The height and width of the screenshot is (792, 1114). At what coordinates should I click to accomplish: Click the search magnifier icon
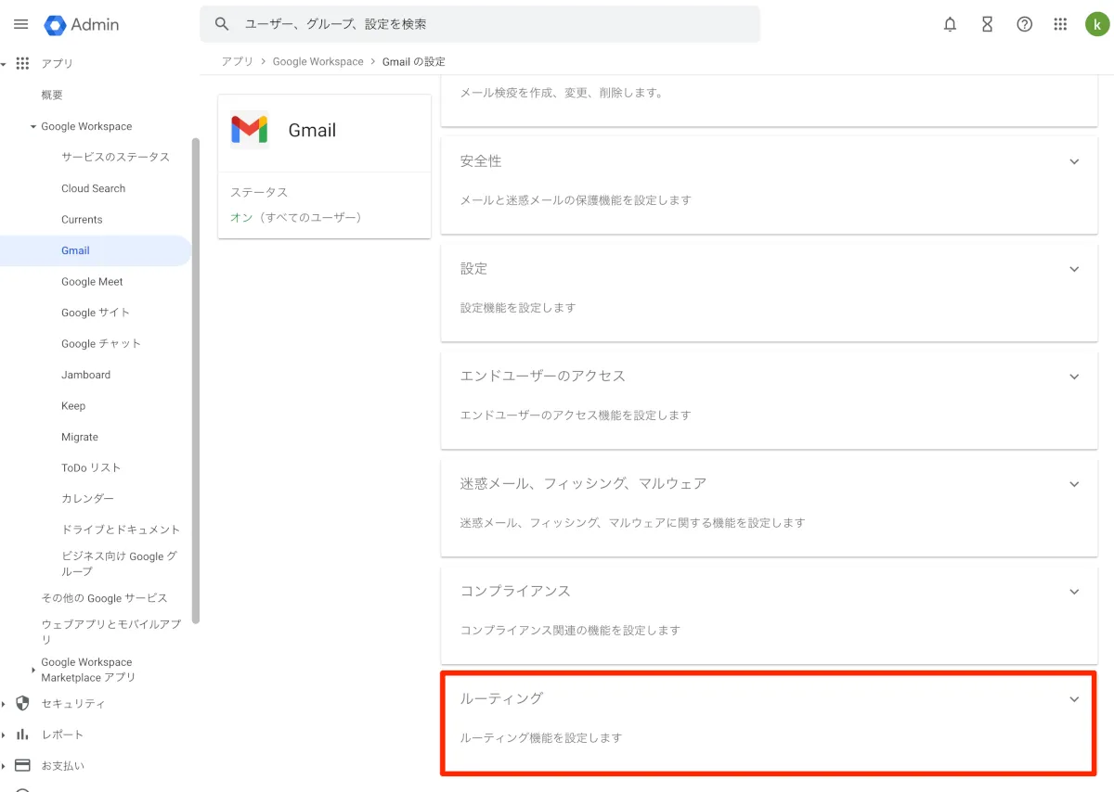pyautogui.click(x=222, y=24)
